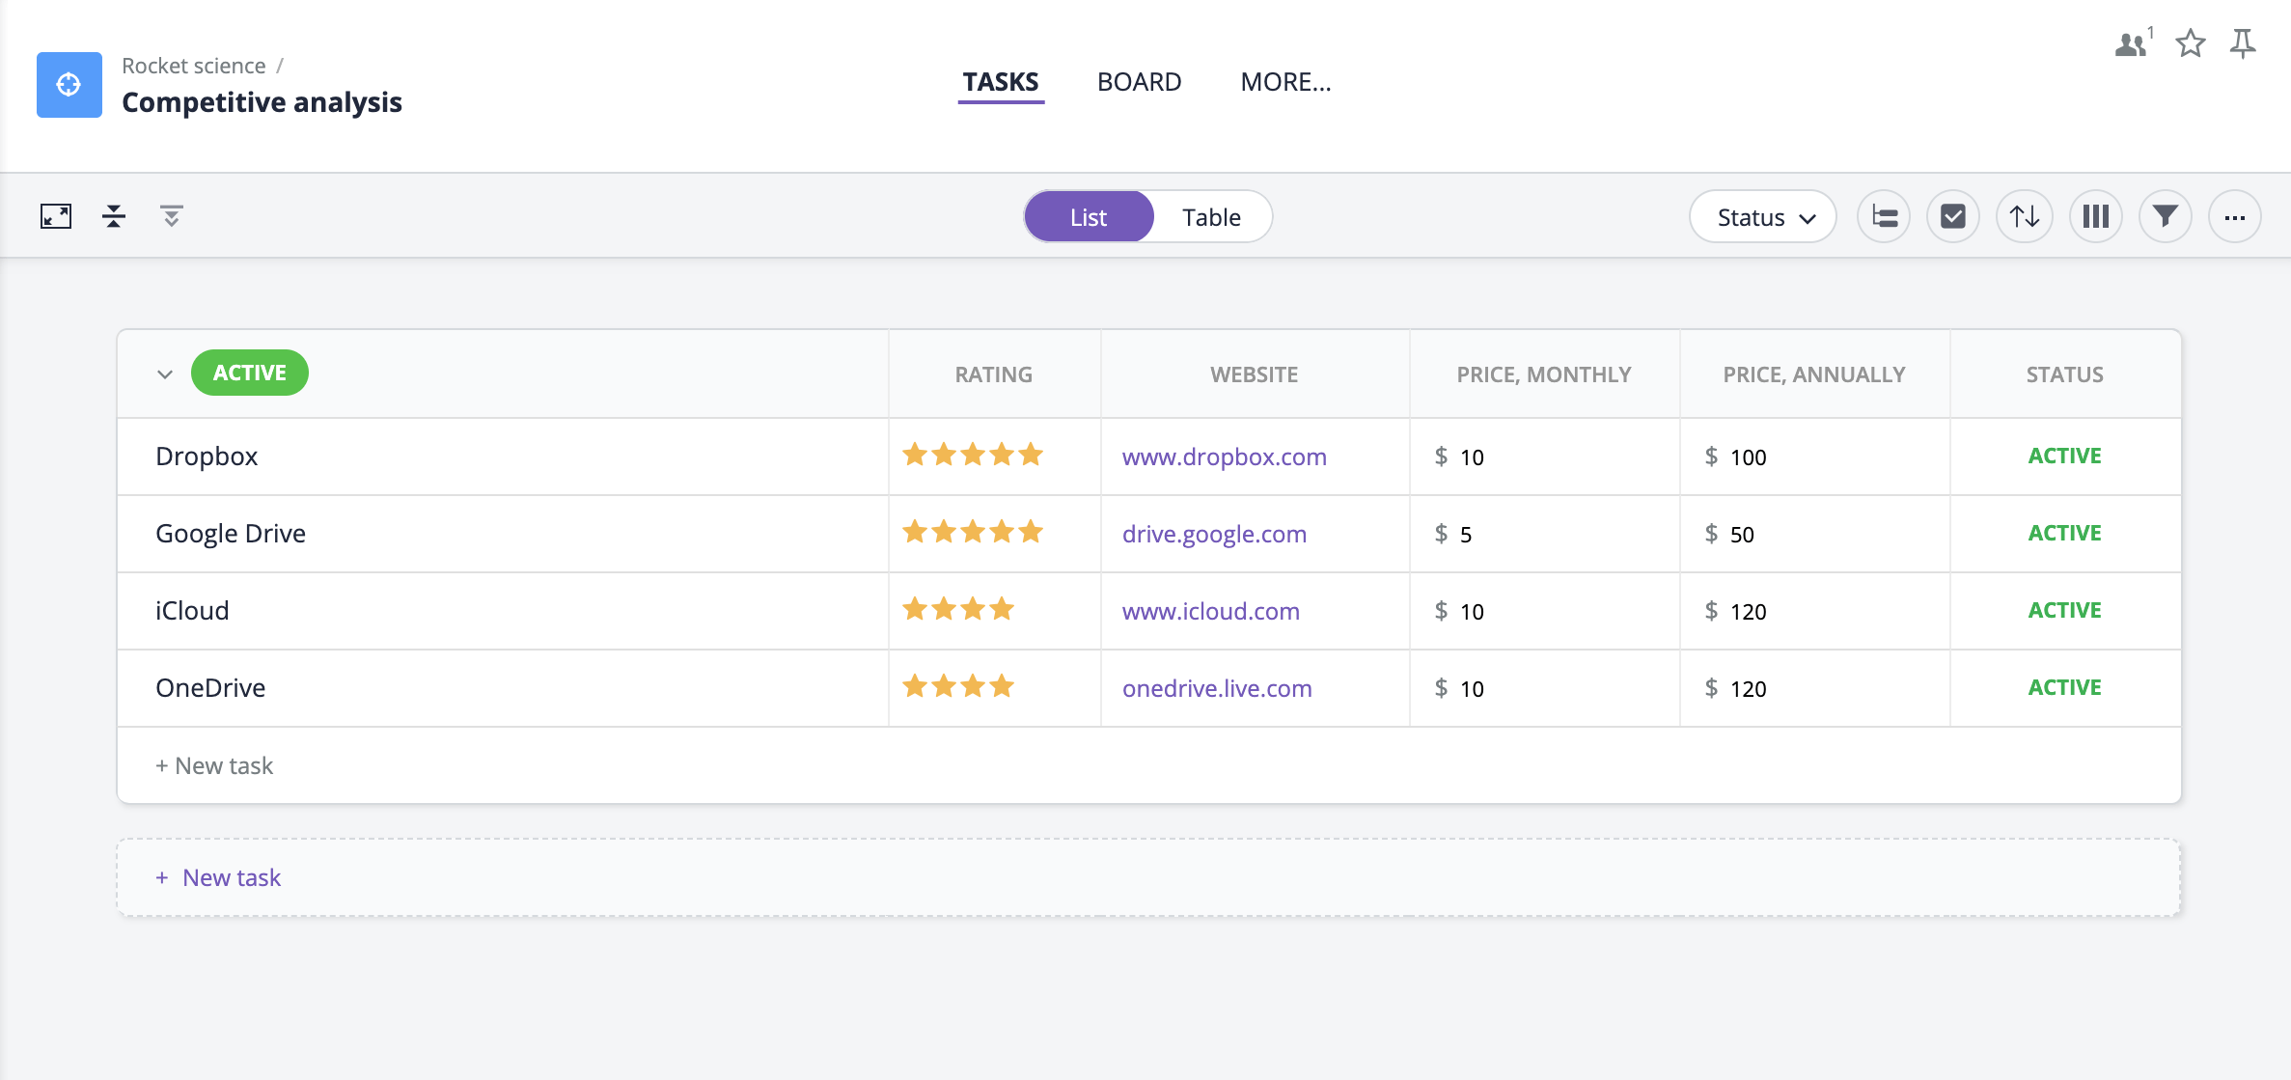The image size is (2291, 1080).
Task: Click OneDrive star rating
Action: (x=958, y=685)
